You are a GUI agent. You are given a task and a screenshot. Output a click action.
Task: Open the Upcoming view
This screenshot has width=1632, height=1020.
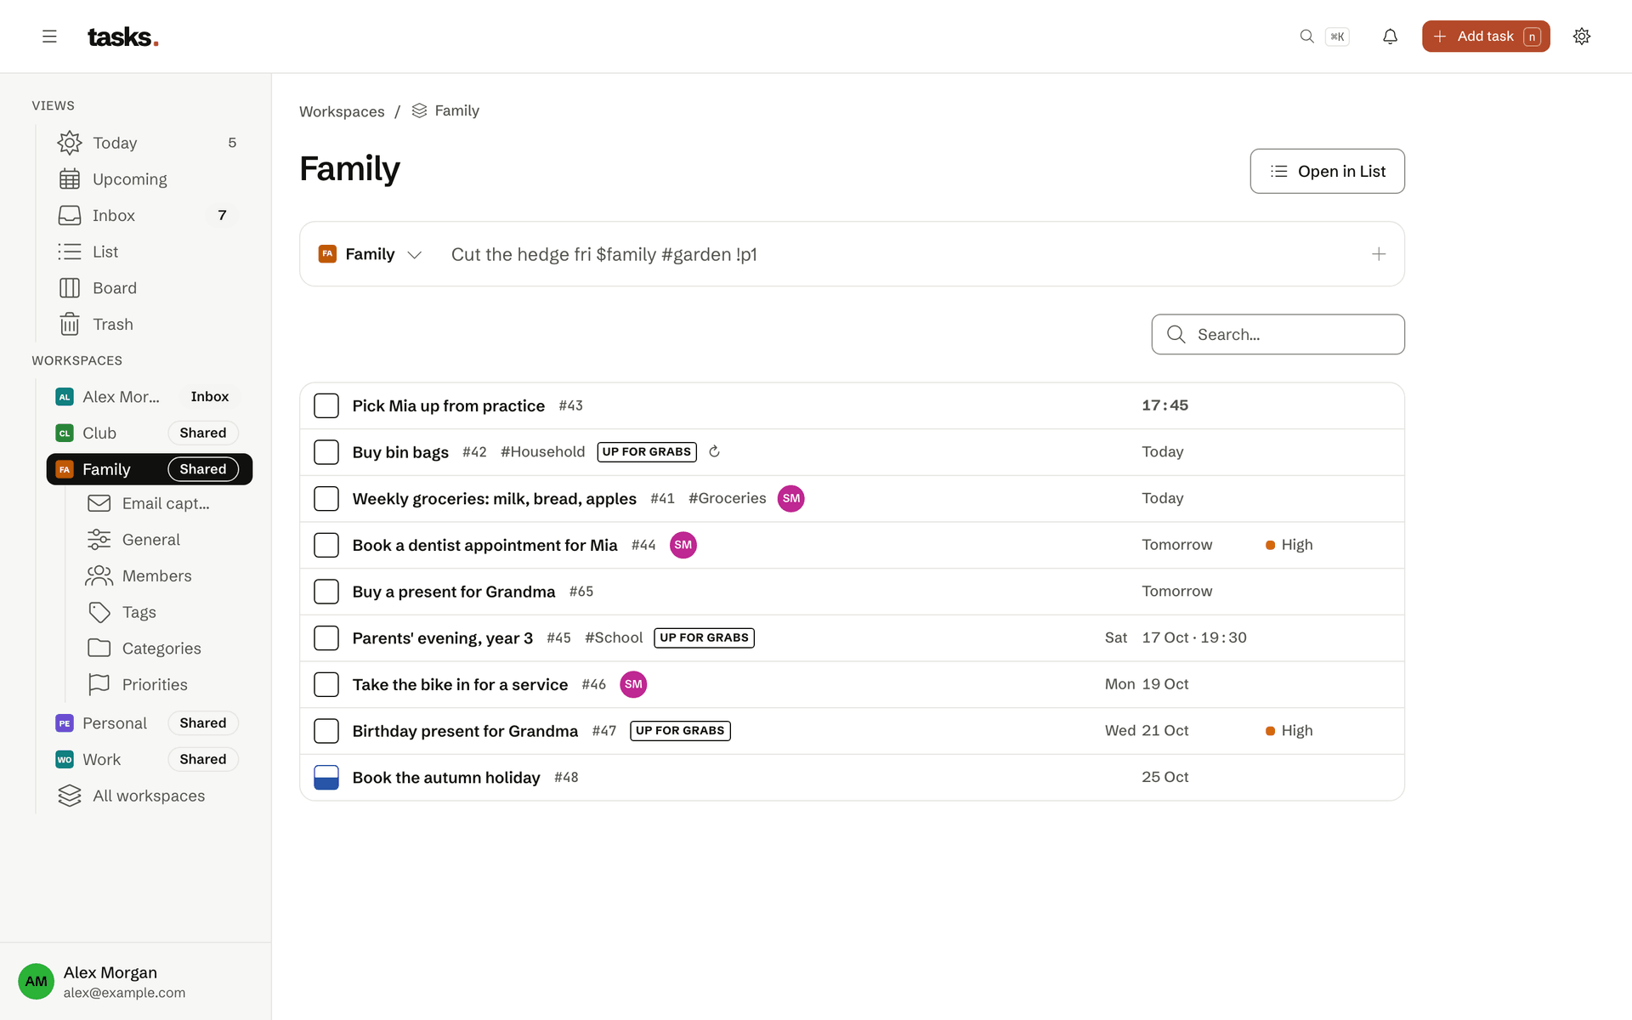[x=148, y=179]
